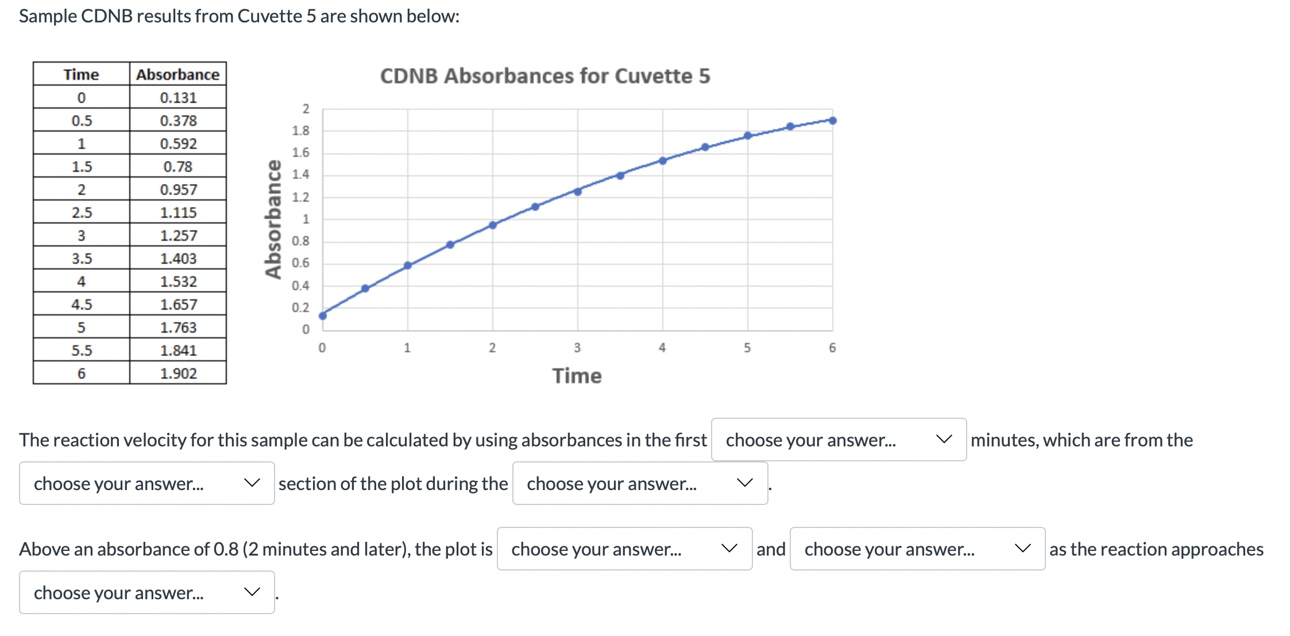
Task: Click the table cell showing 0.131
Action: [178, 97]
